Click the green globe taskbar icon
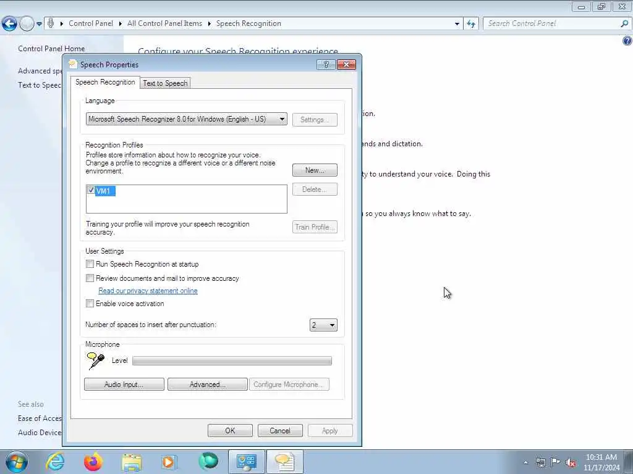Screen dimensions: 633x474 pos(208,461)
